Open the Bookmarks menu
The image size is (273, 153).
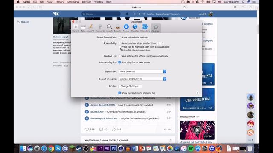coord(73,2)
